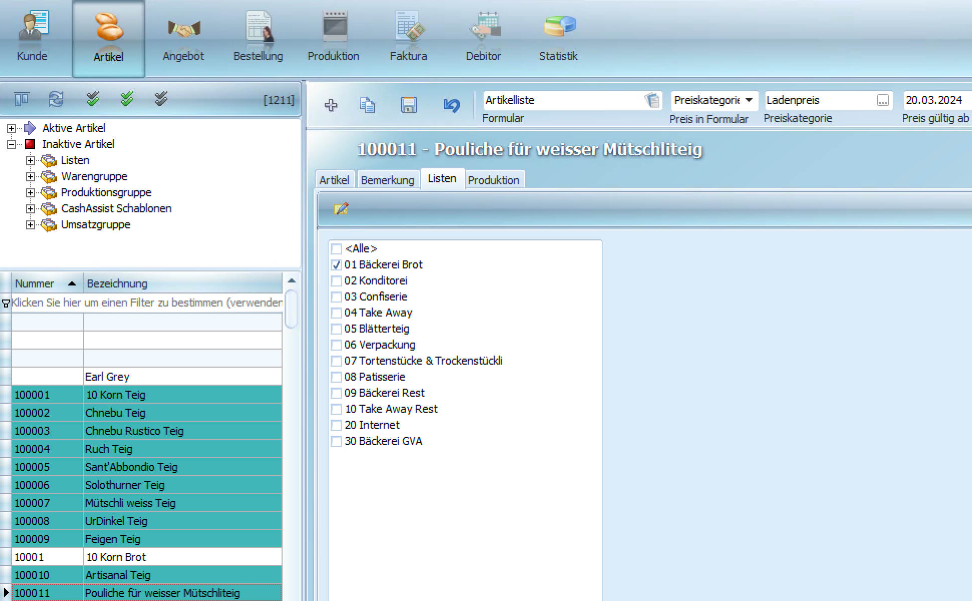The width and height of the screenshot is (972, 601).
Task: Expand the Listen tree node
Action: click(31, 161)
